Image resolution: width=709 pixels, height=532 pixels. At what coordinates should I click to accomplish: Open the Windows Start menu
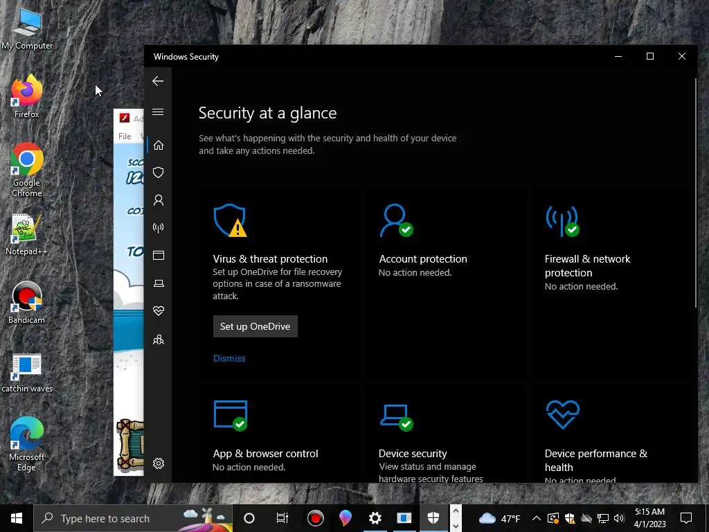tap(17, 518)
